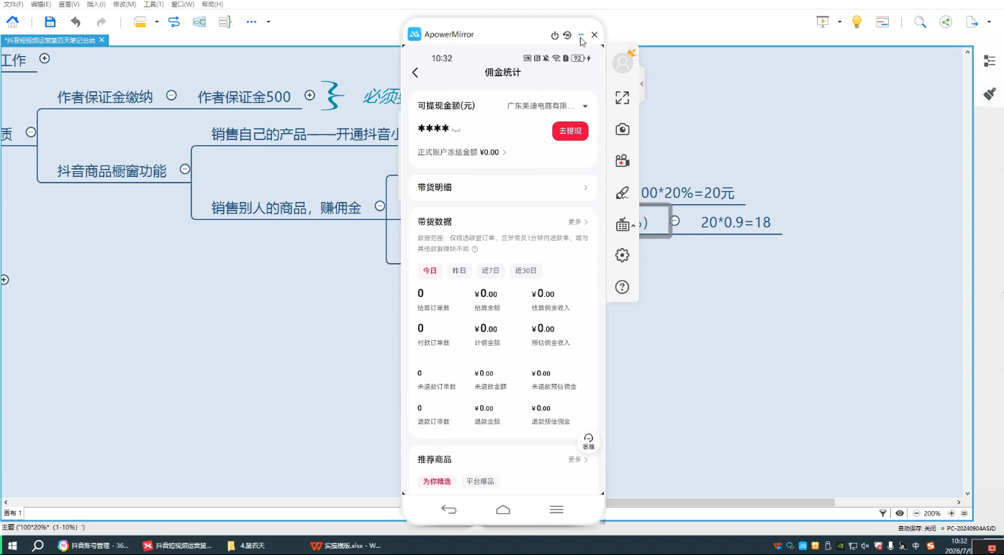Save the mind map document

(x=50, y=22)
